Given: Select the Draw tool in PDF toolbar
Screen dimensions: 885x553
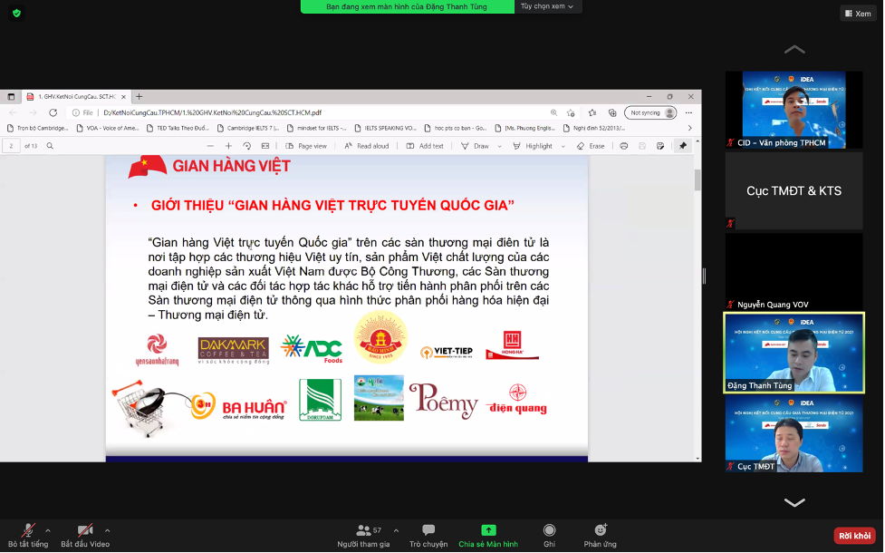Looking at the screenshot, I should (476, 146).
